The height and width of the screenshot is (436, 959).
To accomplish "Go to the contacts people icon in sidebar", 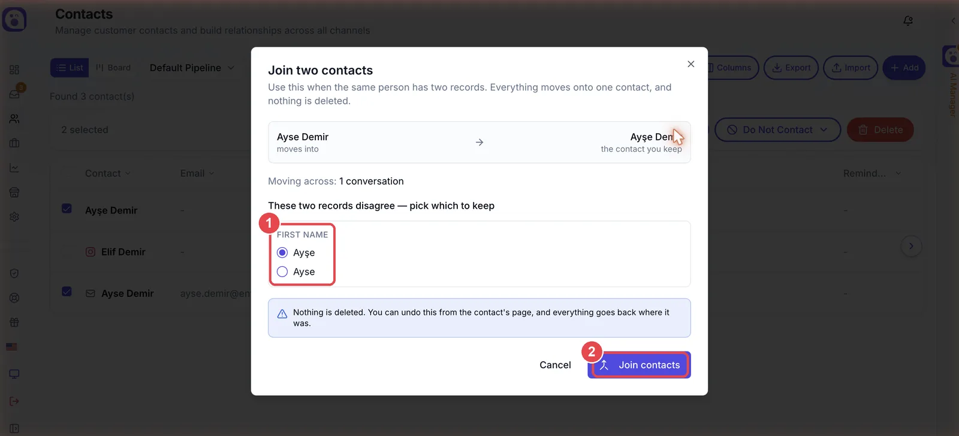I will pos(14,119).
